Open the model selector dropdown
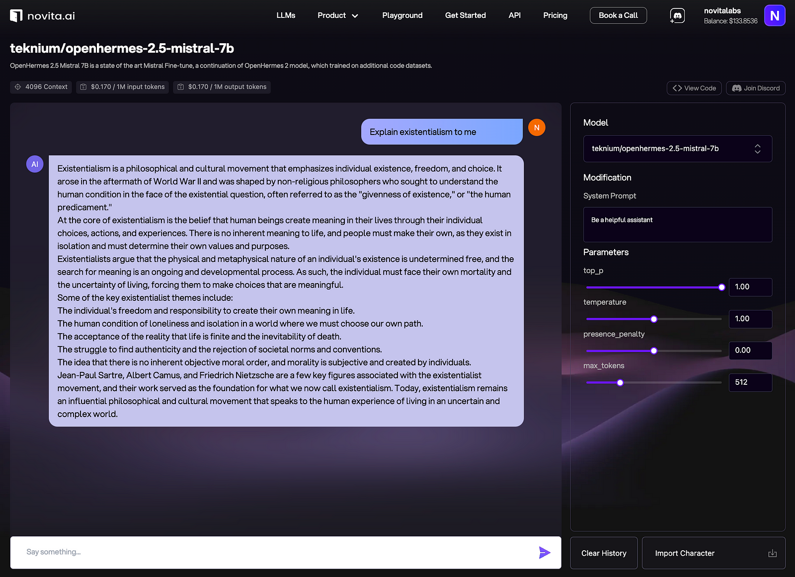Screen dimensions: 795x577 point(678,148)
